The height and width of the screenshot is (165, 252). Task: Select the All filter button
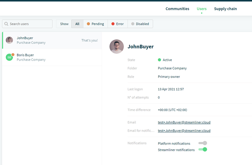coord(77,24)
